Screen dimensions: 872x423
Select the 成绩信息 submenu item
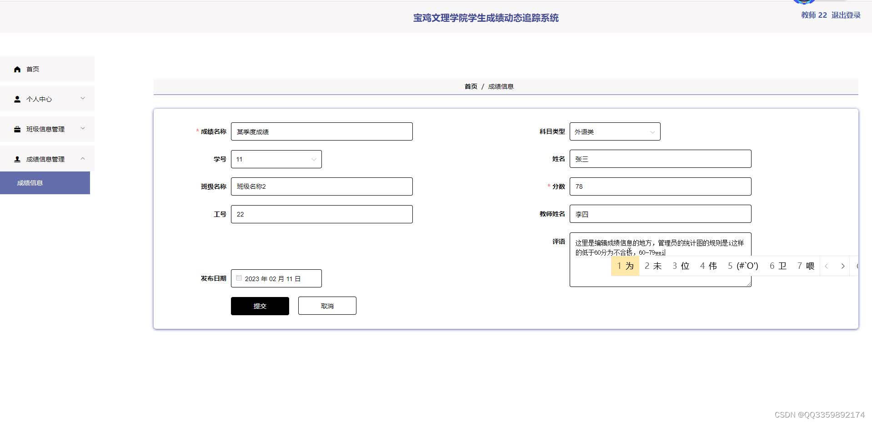tap(45, 183)
